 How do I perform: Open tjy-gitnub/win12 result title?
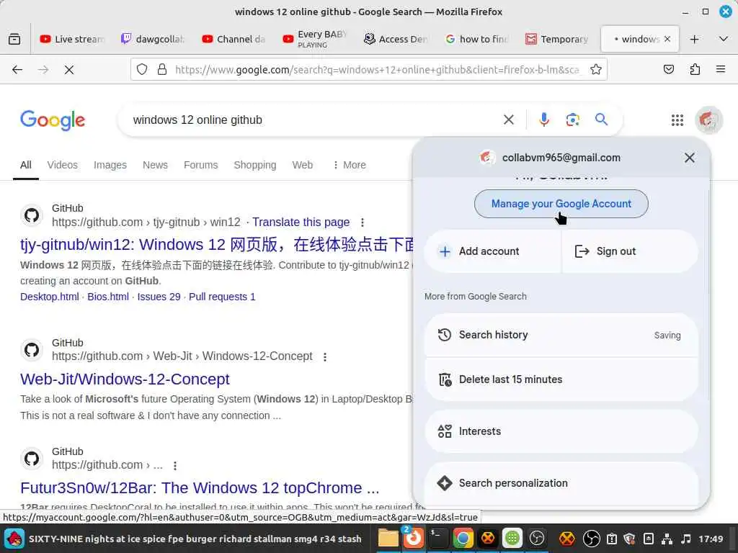(216, 245)
